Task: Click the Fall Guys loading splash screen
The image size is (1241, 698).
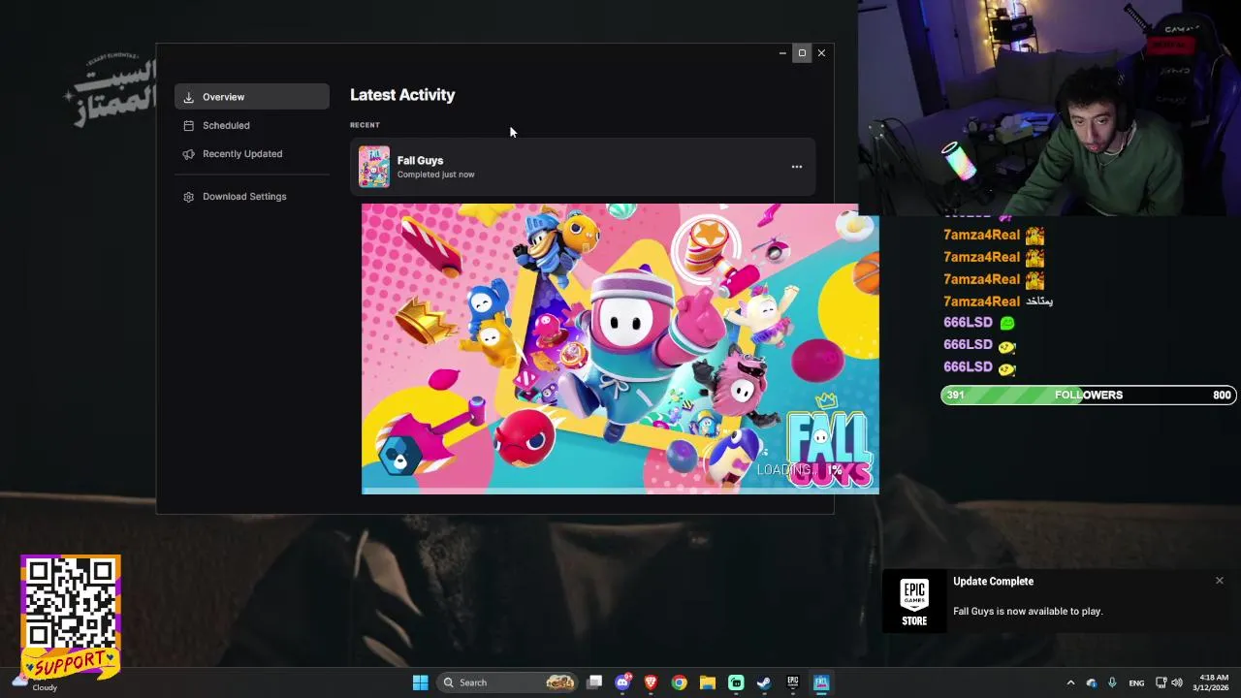Action: pos(620,349)
